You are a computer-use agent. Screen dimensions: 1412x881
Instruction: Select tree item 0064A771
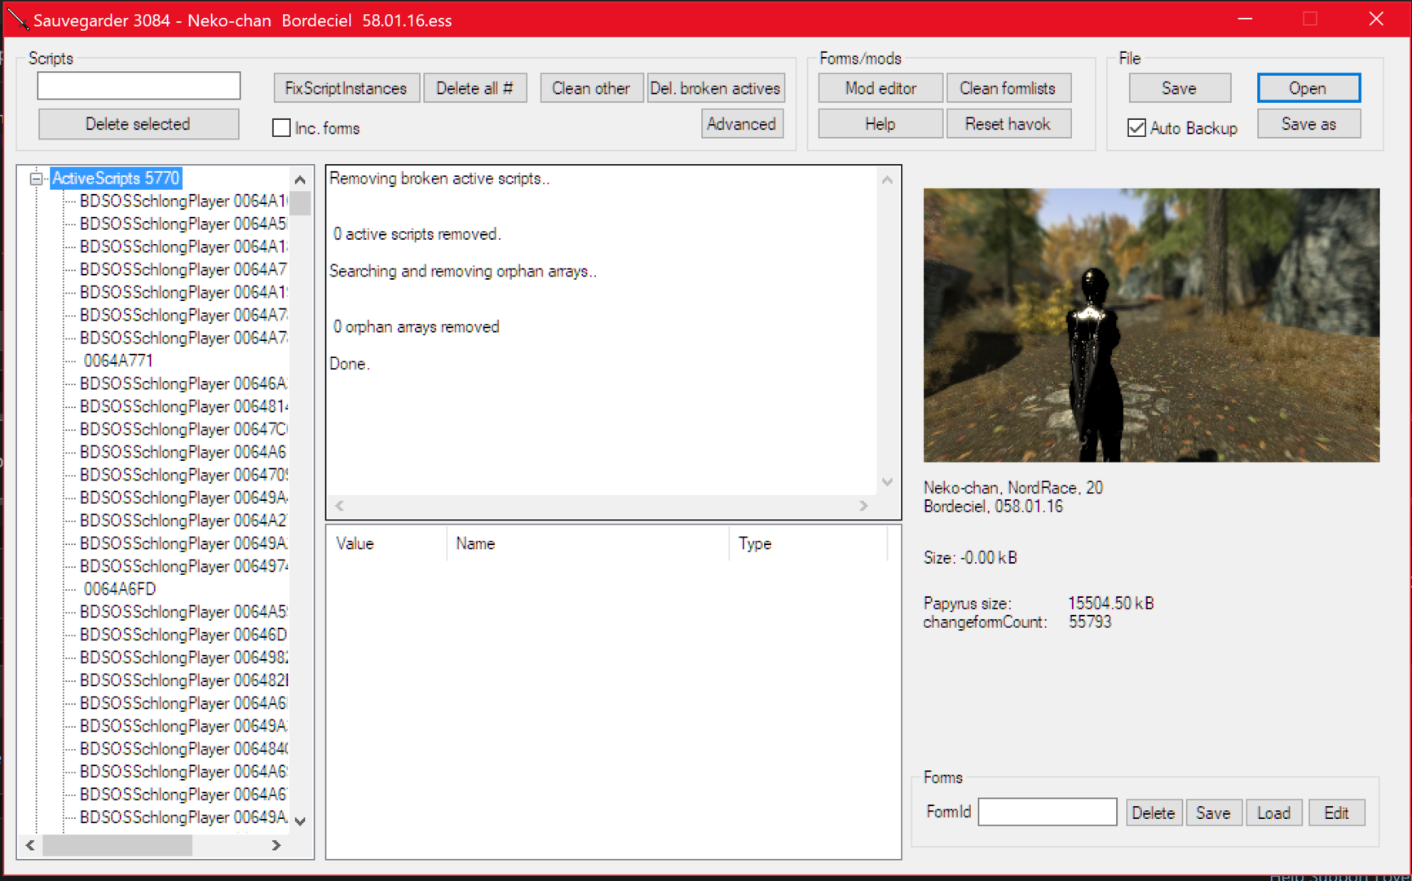[118, 361]
